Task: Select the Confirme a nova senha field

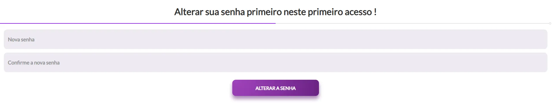Action: [275, 62]
